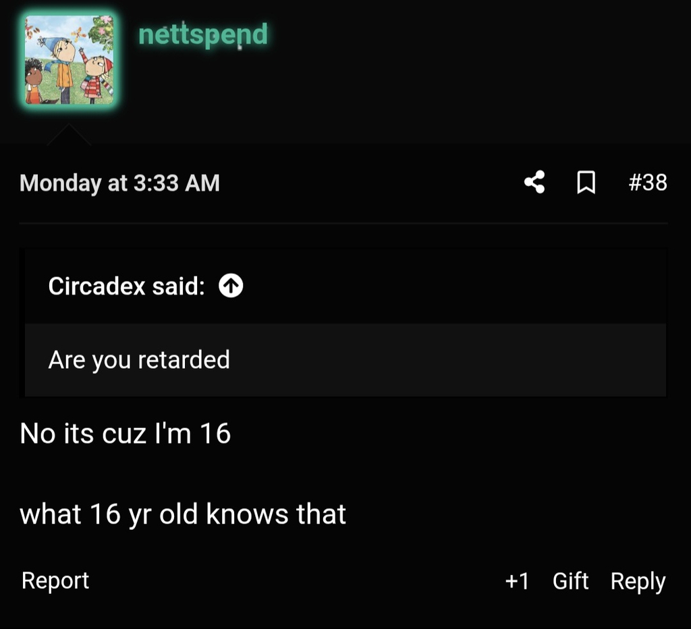The height and width of the screenshot is (629, 691).
Task: Jump to the quoted post via the arrow icon
Action: click(231, 286)
